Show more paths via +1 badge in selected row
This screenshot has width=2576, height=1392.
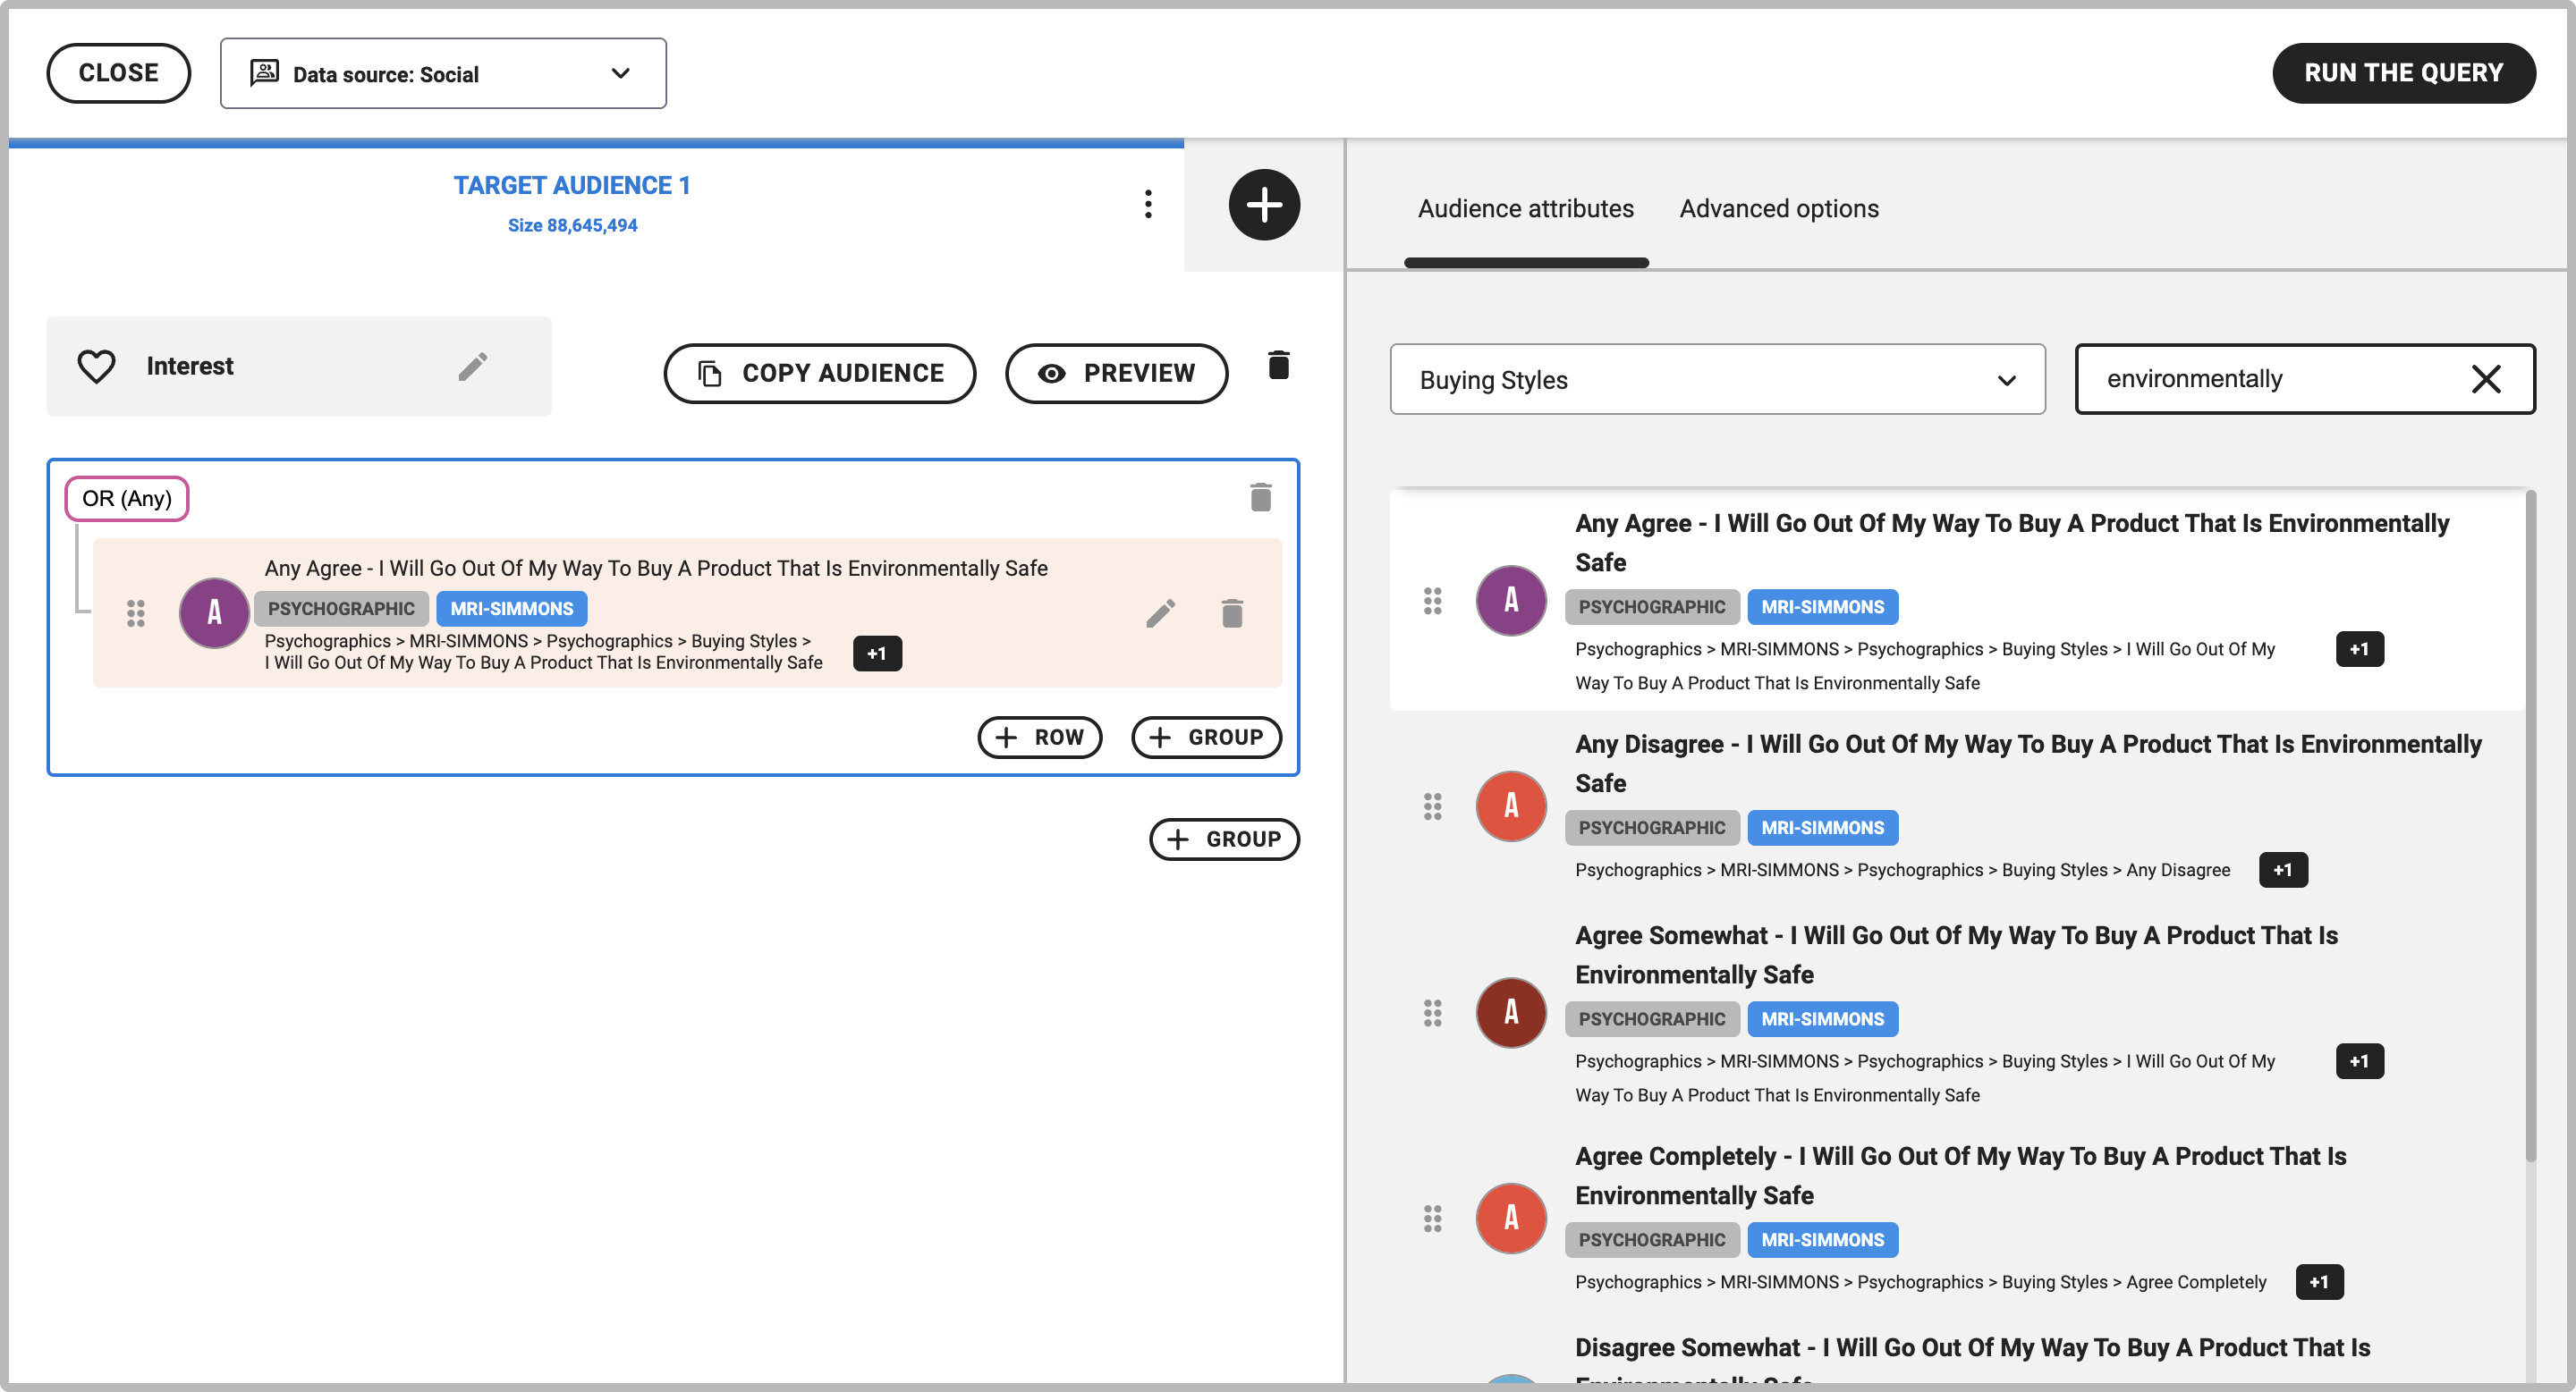click(877, 654)
